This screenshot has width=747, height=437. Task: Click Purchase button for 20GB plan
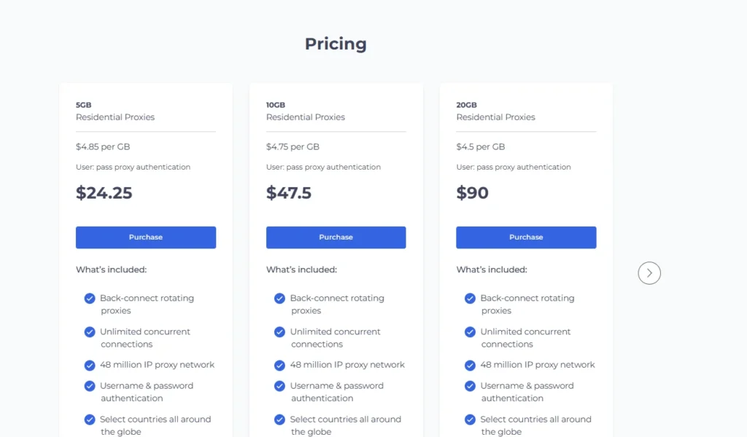coord(526,237)
